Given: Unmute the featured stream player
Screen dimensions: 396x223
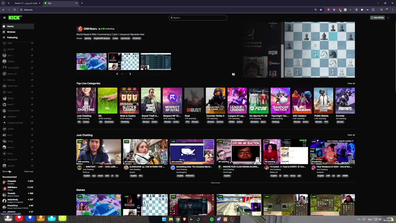Looking at the screenshot, I should pyautogui.click(x=233, y=74).
